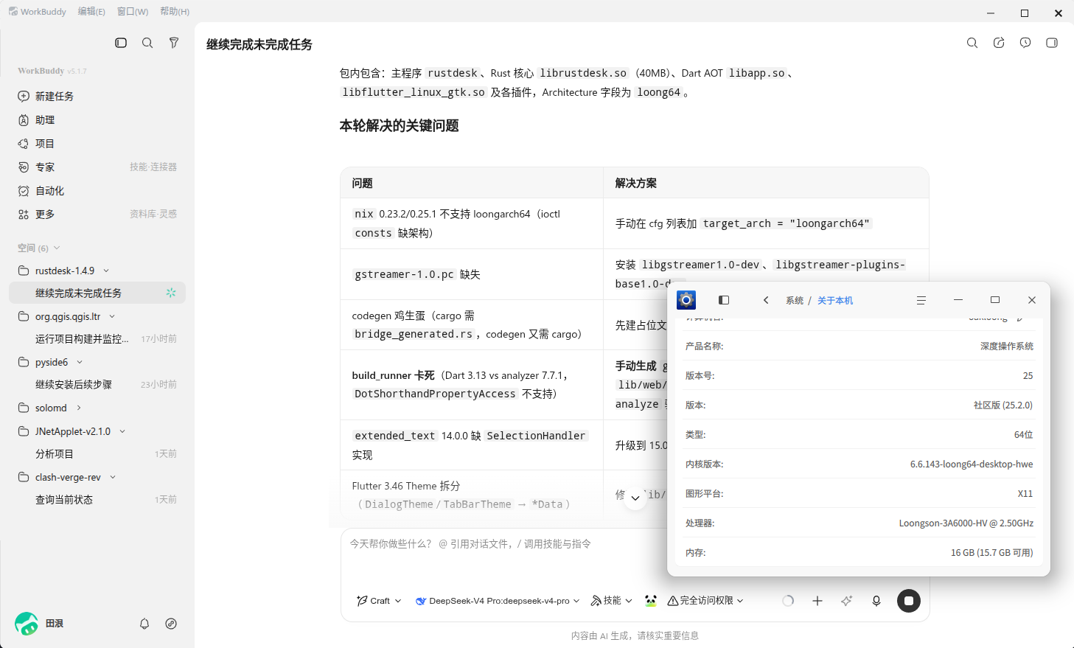Image resolution: width=1074 pixels, height=648 pixels.
Task: Open the history clock icon in header
Action: pyautogui.click(x=1025, y=43)
